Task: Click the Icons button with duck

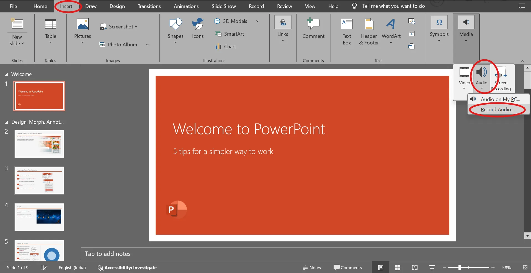Action: [x=198, y=24]
